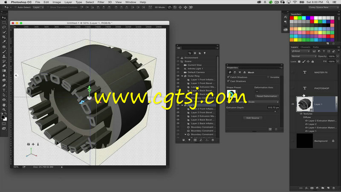This screenshot has width=341, height=192.
Task: Open Auto-Select Layer dropdown
Action: tap(38, 7)
